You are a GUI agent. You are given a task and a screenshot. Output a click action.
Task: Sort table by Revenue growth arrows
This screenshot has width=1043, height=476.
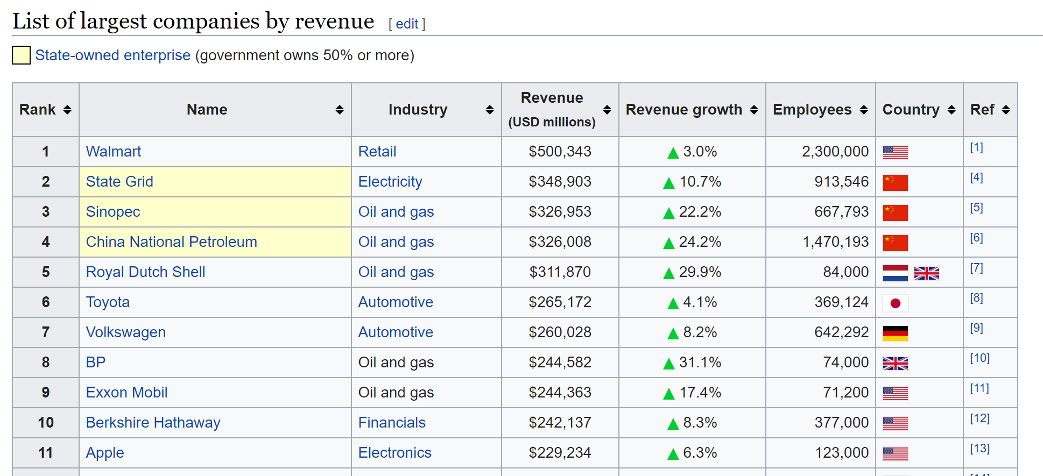click(754, 110)
